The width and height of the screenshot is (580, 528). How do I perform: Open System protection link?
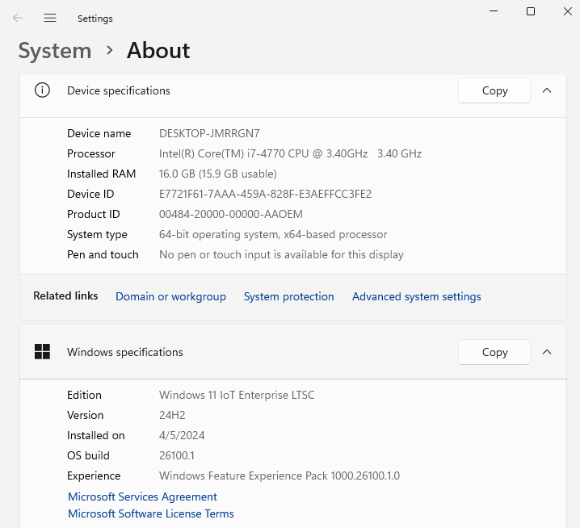(289, 296)
